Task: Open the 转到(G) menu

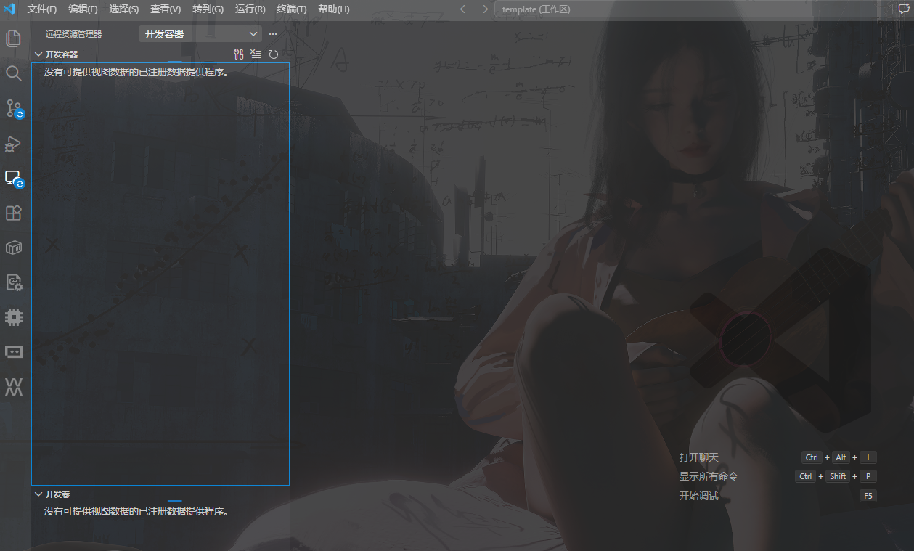Action: click(208, 9)
